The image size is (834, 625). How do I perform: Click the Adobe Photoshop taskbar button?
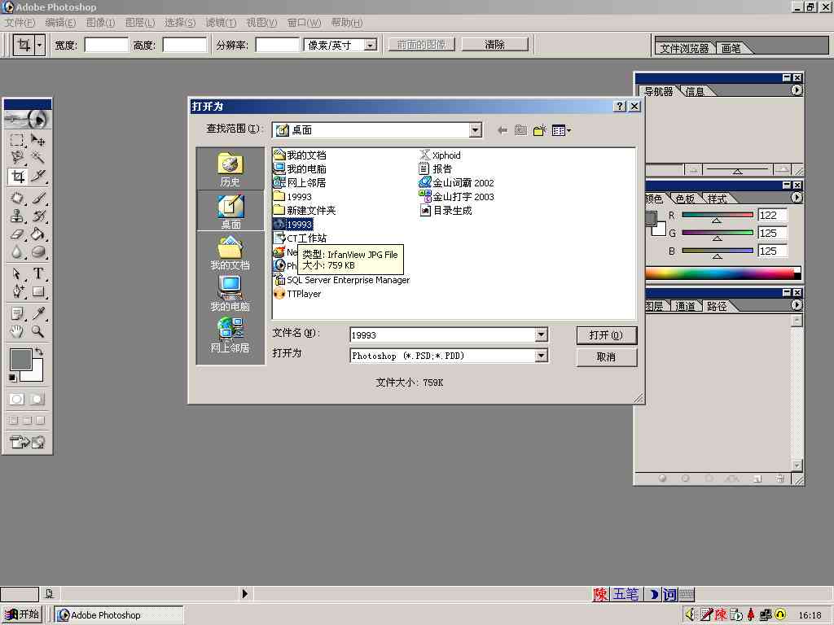point(119,615)
